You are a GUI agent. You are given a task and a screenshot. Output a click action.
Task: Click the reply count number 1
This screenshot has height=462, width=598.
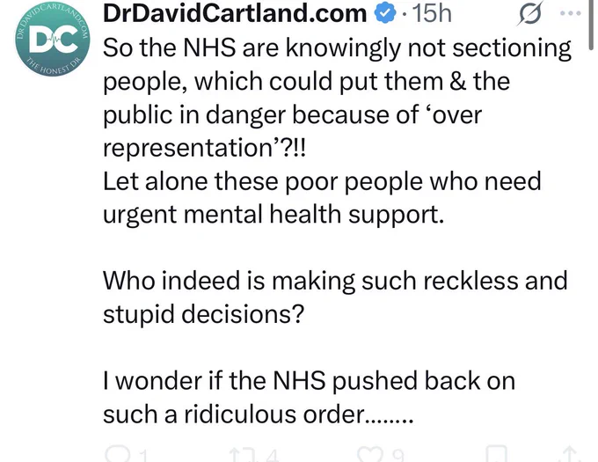tap(143, 456)
